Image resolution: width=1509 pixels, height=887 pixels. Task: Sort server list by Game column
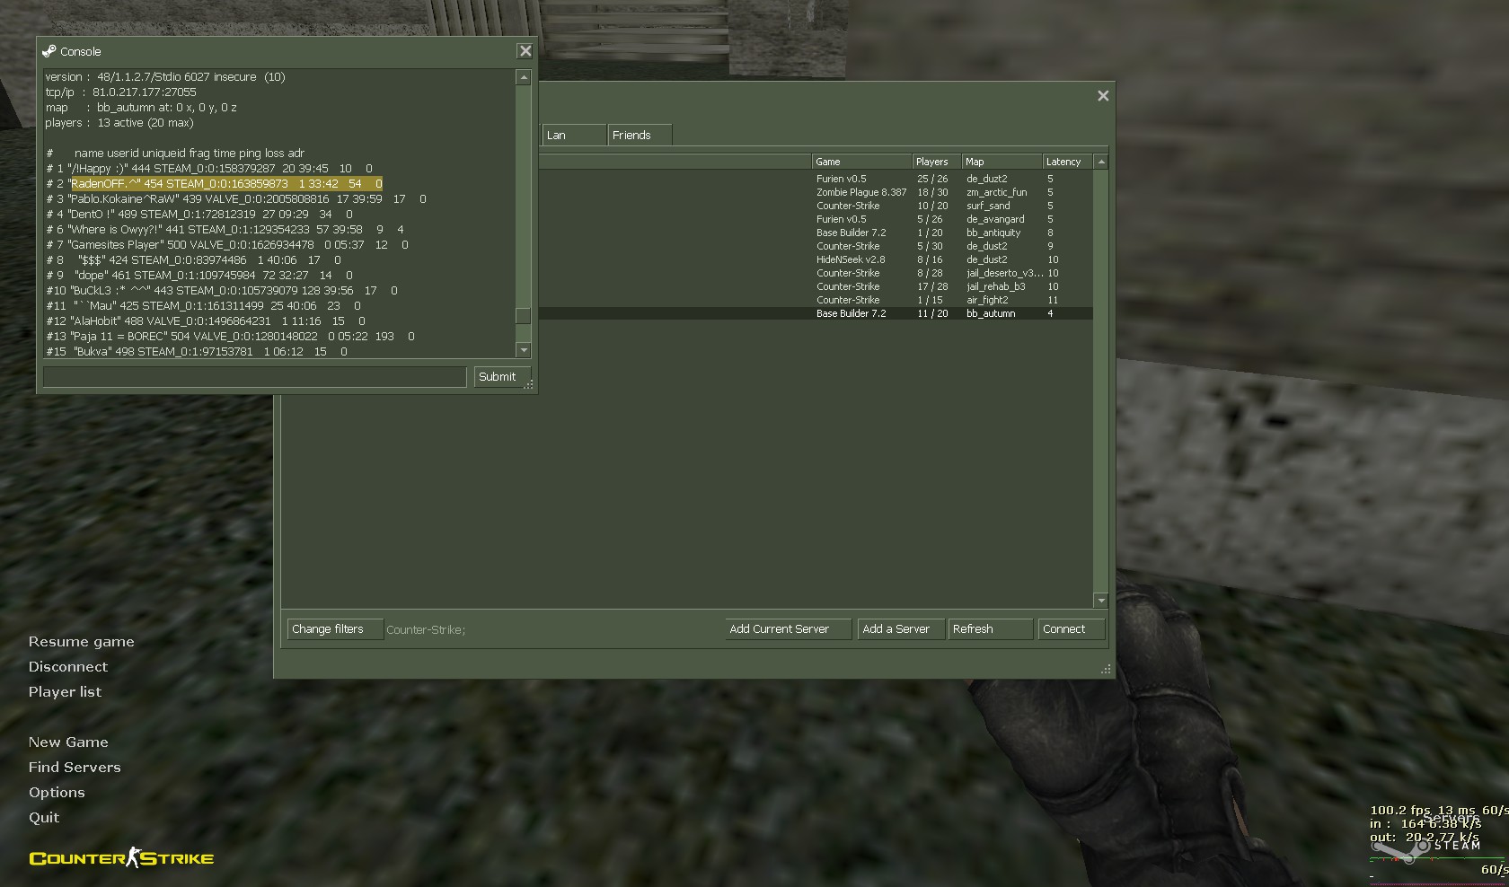[860, 162]
